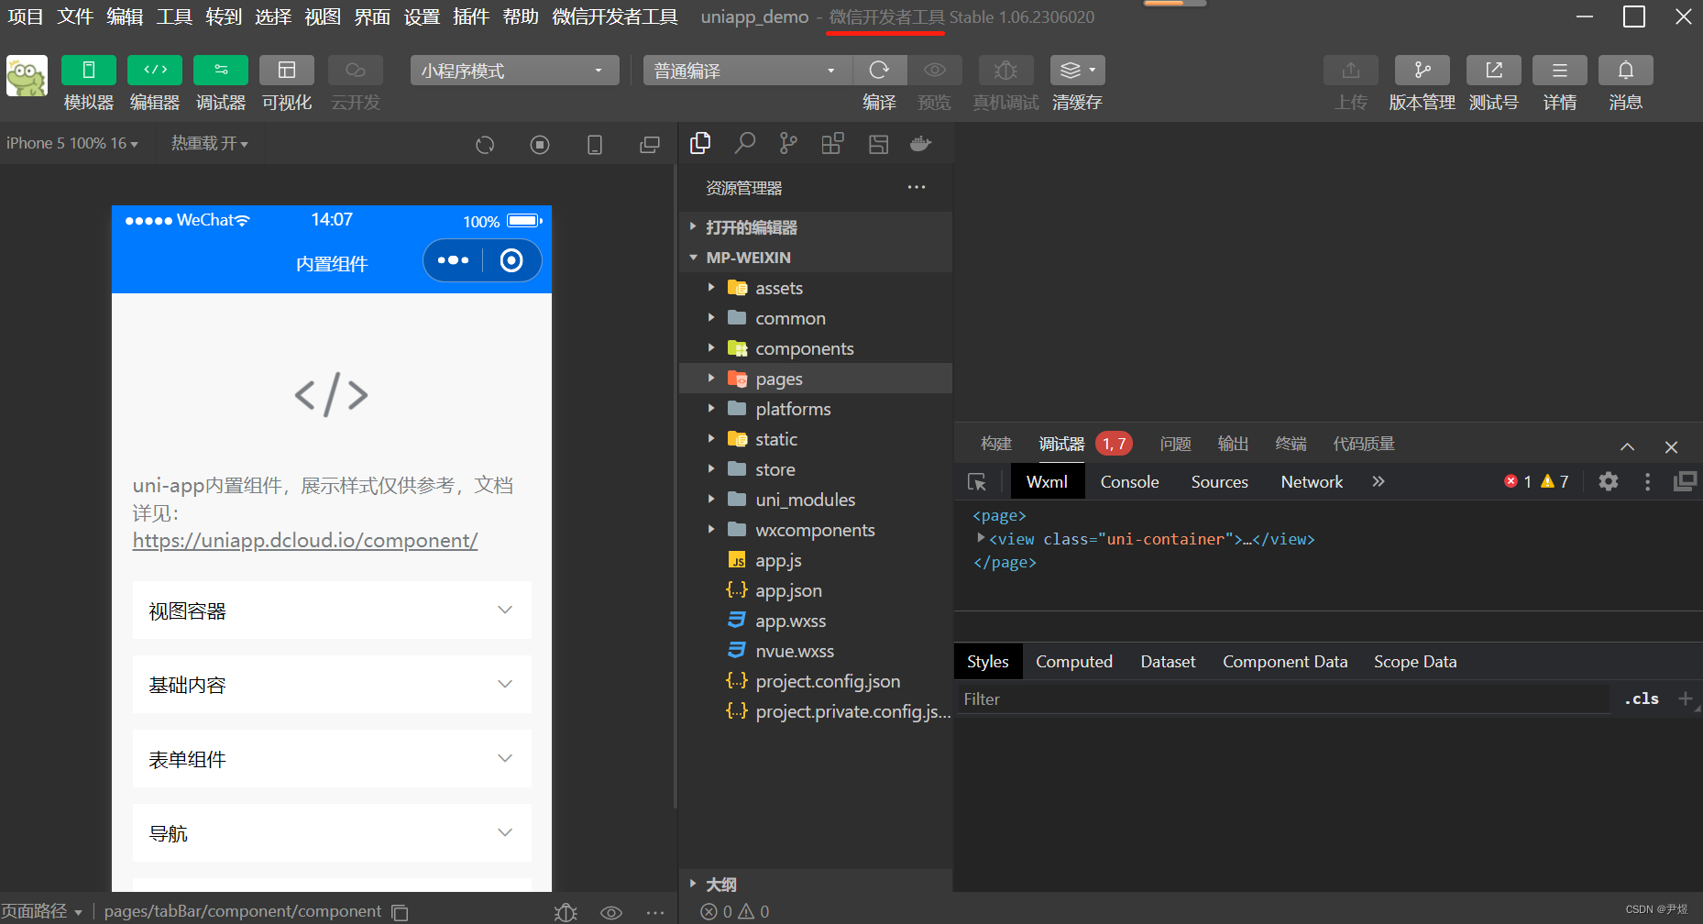Expand the uni-container view node

(x=981, y=538)
